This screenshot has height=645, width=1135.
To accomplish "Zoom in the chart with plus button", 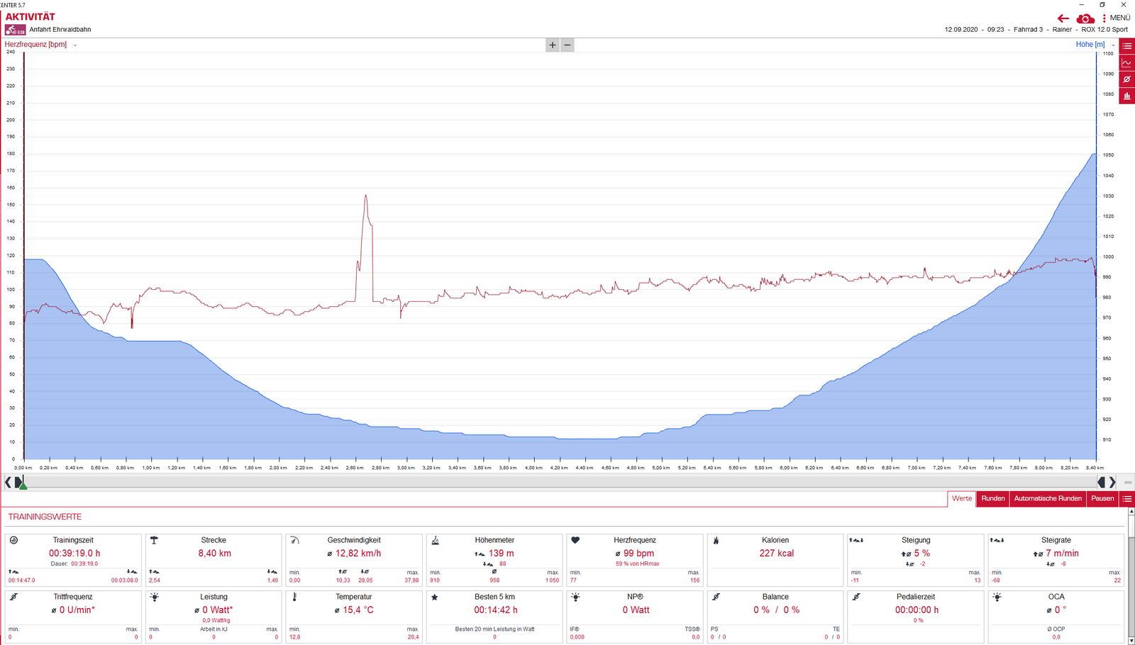I will 553,45.
